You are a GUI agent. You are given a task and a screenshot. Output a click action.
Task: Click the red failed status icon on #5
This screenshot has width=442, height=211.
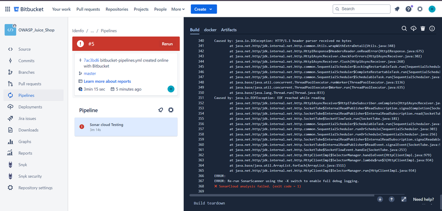(81, 44)
